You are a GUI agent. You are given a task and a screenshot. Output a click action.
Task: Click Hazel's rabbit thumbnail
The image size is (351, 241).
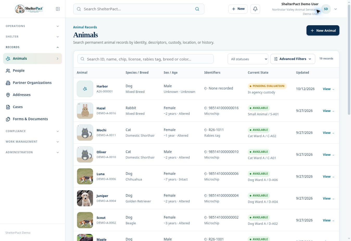(85, 111)
